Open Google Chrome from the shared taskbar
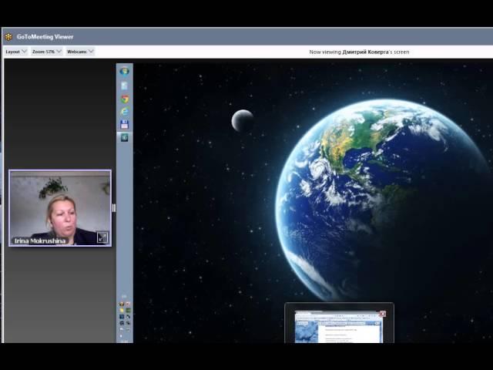493x370 pixels. [124, 99]
